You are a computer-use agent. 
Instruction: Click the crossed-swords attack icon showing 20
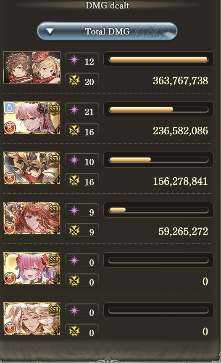click(x=74, y=80)
